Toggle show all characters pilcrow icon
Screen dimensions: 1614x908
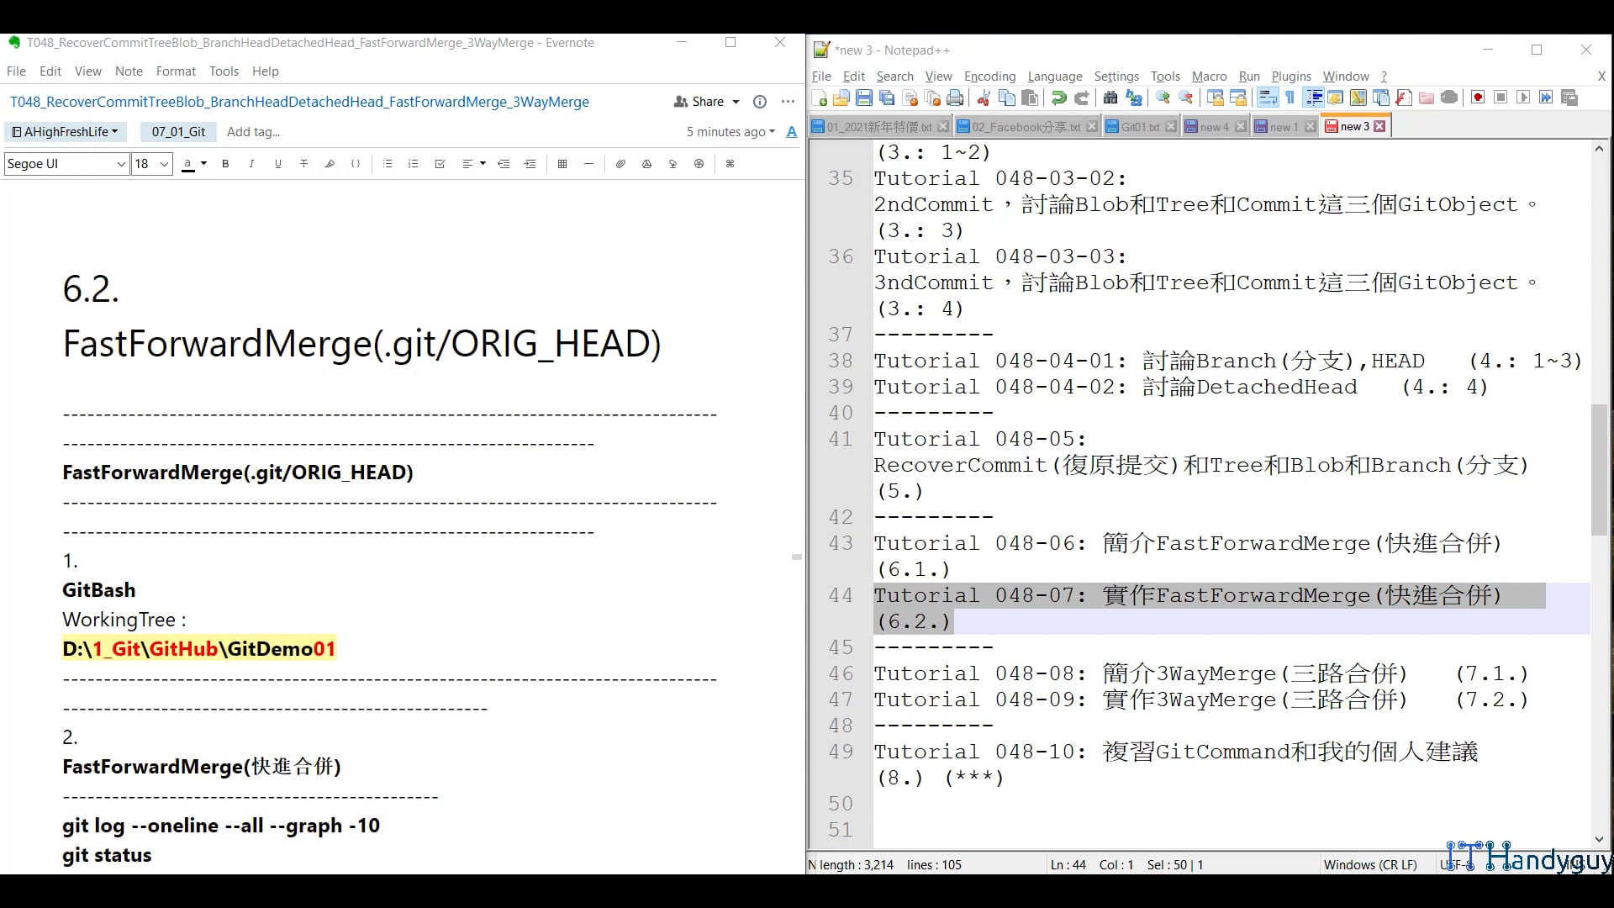[x=1290, y=98]
